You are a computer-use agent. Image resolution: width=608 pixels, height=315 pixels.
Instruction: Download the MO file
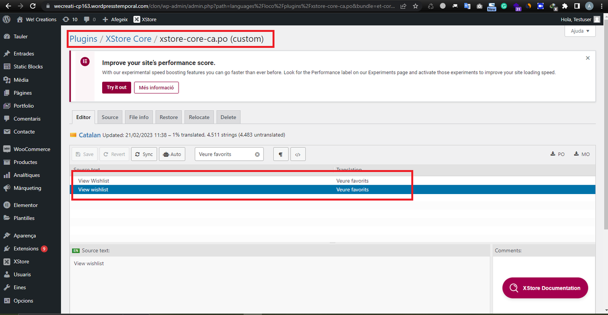(x=582, y=154)
